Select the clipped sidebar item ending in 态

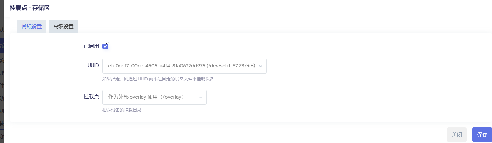pyautogui.click(x=2, y=30)
